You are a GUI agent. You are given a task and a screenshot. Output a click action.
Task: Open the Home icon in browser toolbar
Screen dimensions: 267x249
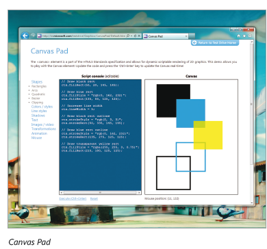pos(239,36)
